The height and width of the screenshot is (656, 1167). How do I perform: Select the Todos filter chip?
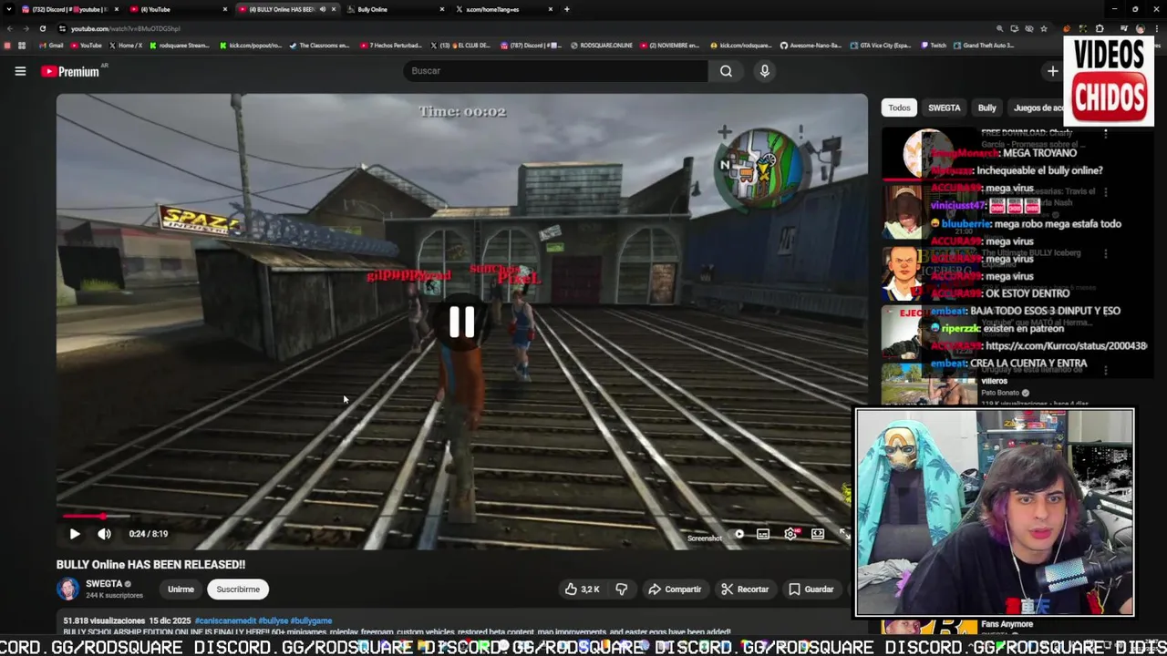899,108
